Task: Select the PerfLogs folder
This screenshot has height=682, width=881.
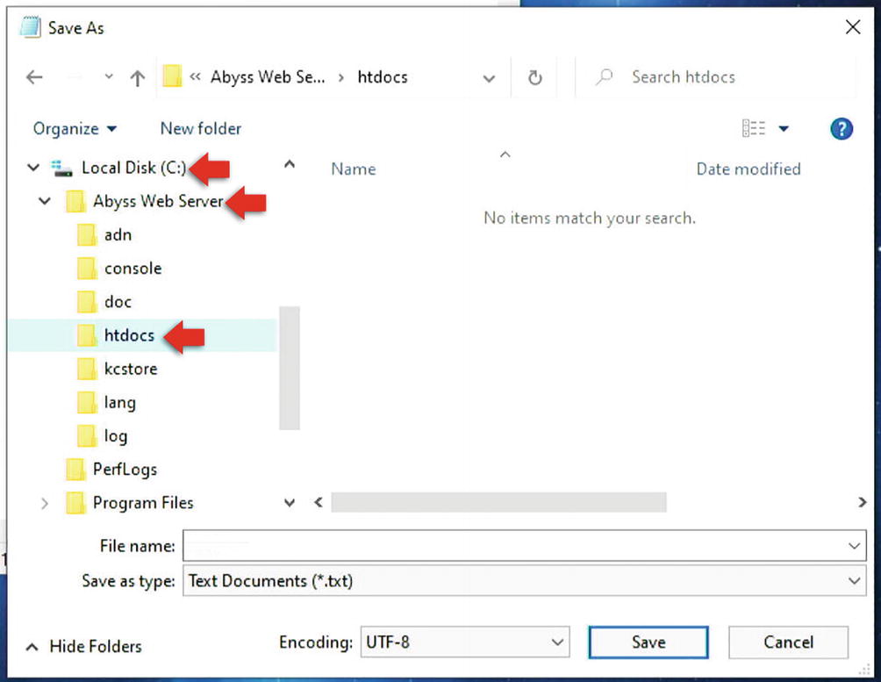Action: (x=125, y=470)
